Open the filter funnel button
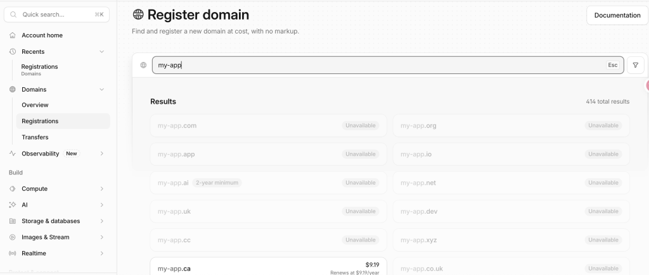Image resolution: width=649 pixels, height=275 pixels. click(635, 65)
